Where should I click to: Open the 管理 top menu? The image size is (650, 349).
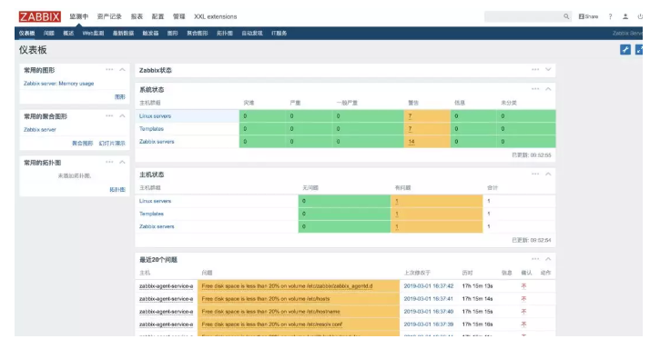click(178, 16)
